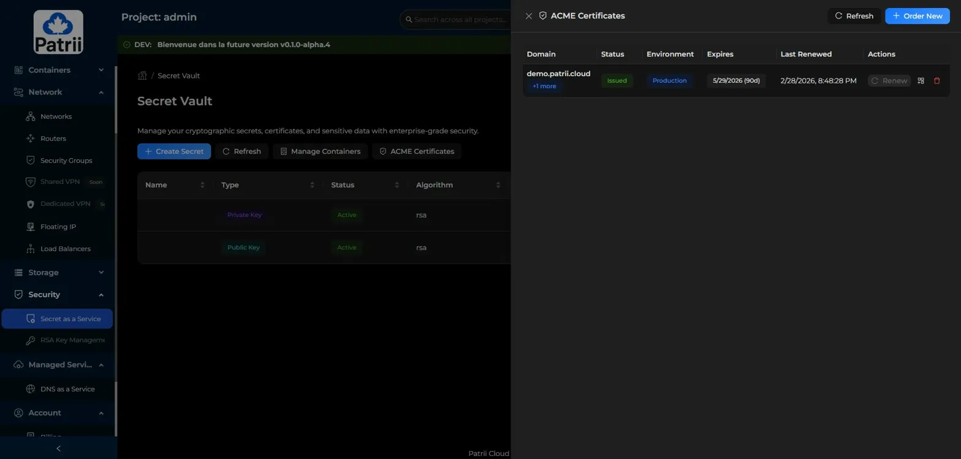Screen dimensions: 961x459
Task: Click the grid-plus icon next to Renew
Action: pos(921,81)
